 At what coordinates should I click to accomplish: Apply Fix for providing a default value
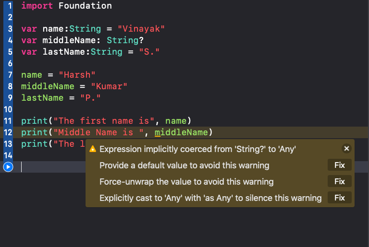(340, 165)
